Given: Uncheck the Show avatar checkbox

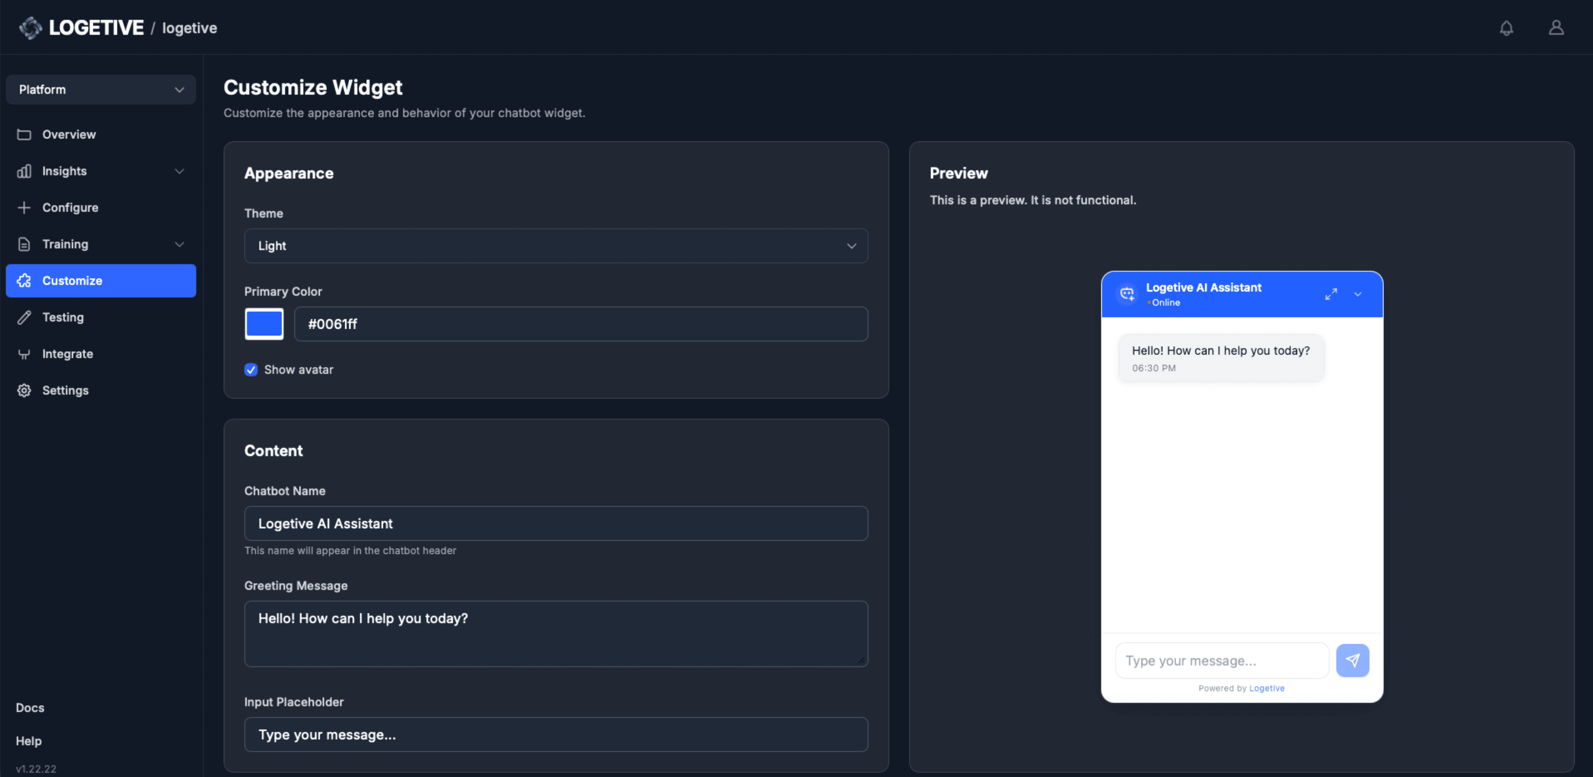Looking at the screenshot, I should (x=251, y=370).
